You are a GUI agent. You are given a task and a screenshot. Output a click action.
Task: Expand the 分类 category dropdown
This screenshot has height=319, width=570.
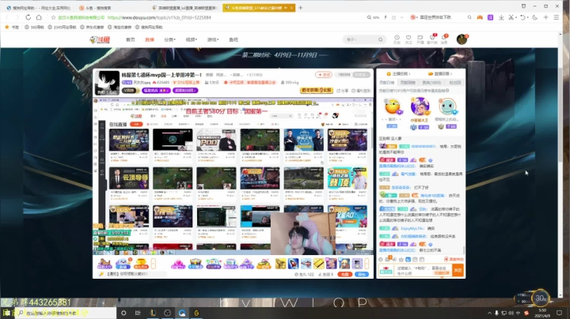[x=169, y=39]
